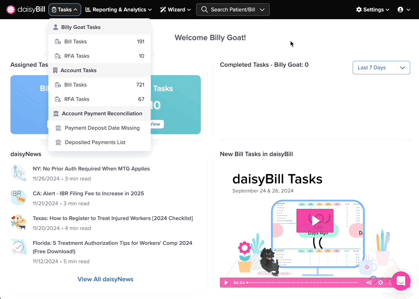419x299 pixels.
Task: Open the chat widget bubble
Action: (401, 281)
